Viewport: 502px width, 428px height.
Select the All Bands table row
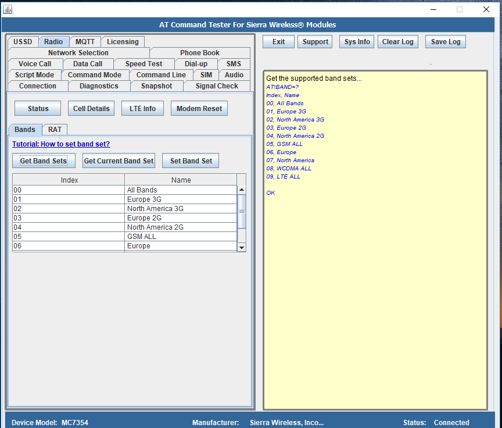[x=125, y=190]
